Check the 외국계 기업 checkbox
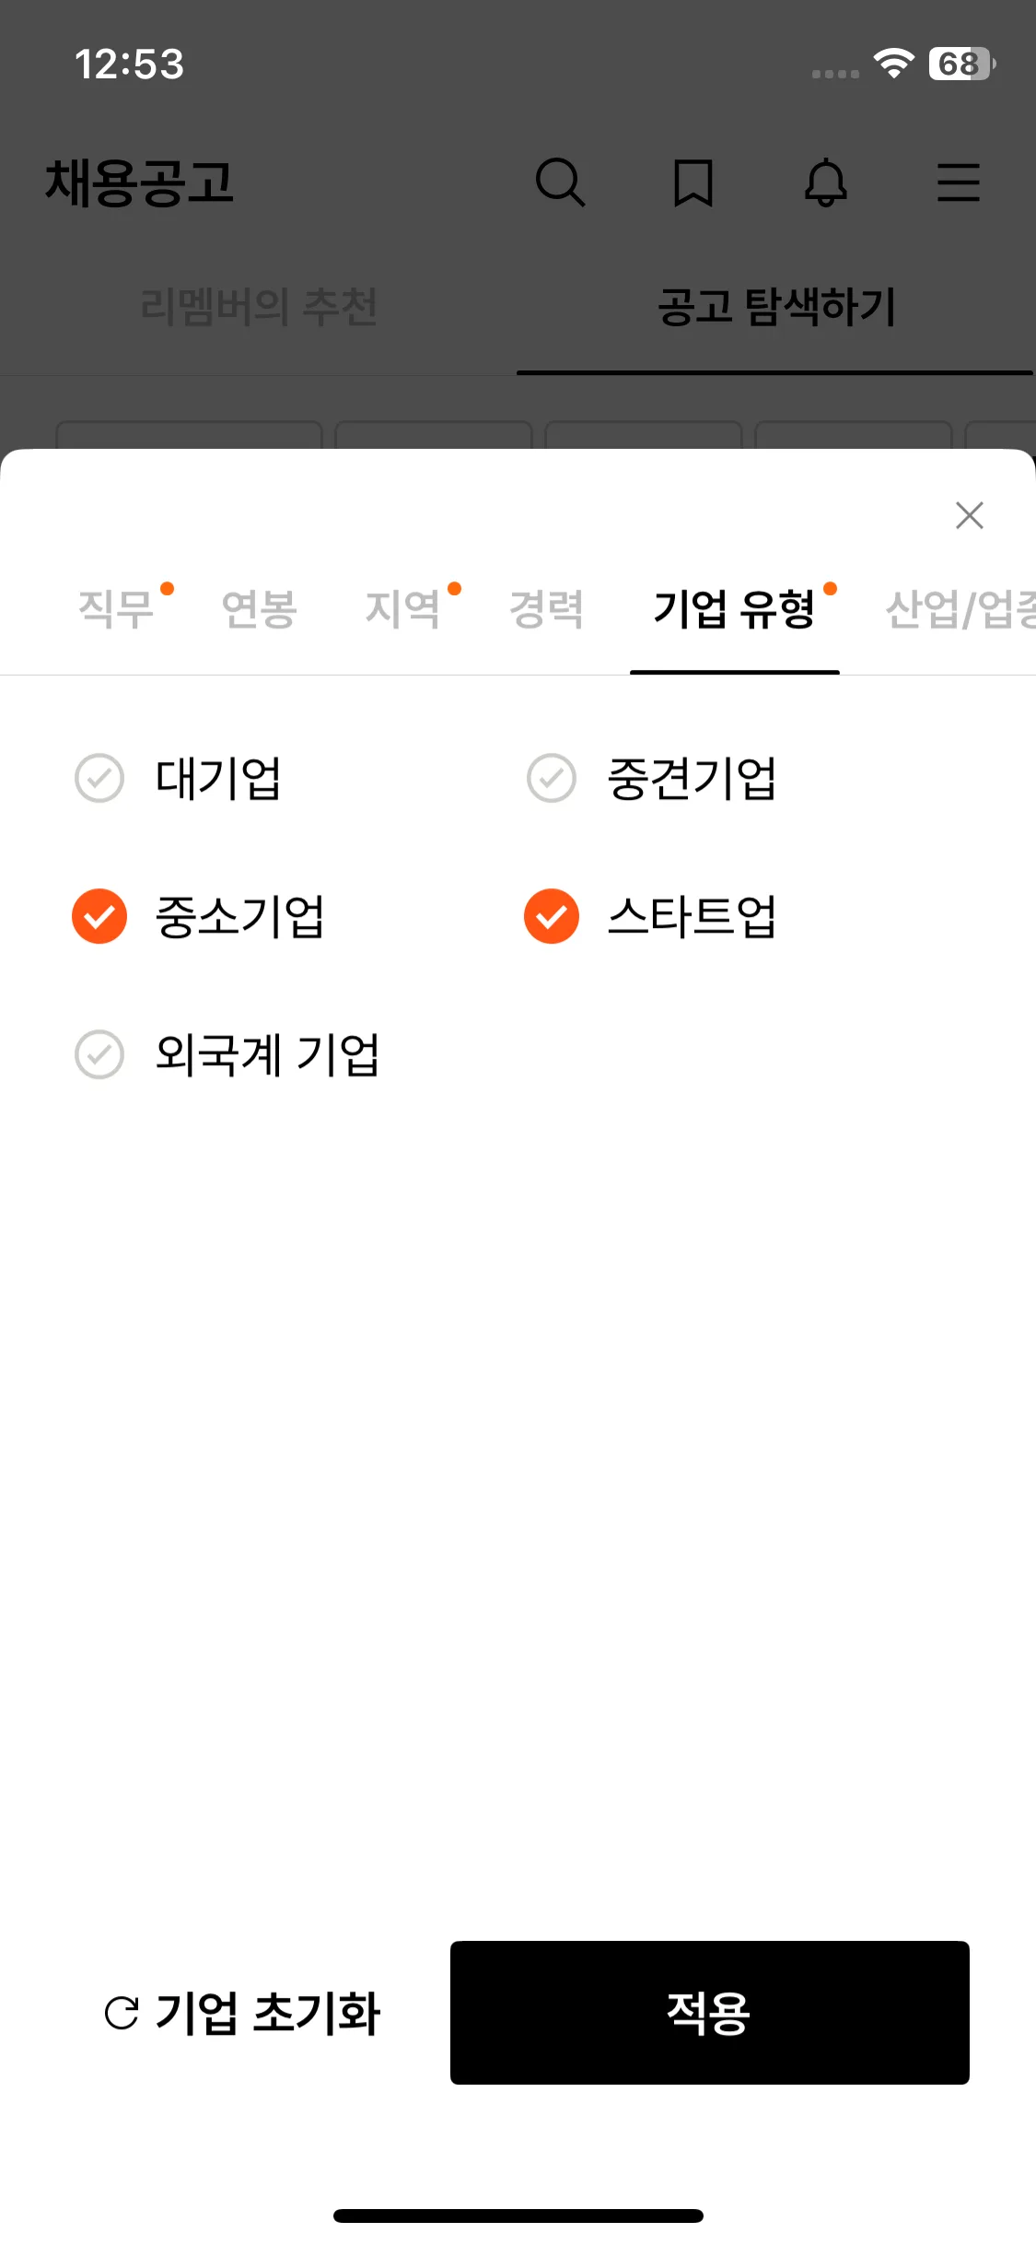 tap(99, 1054)
